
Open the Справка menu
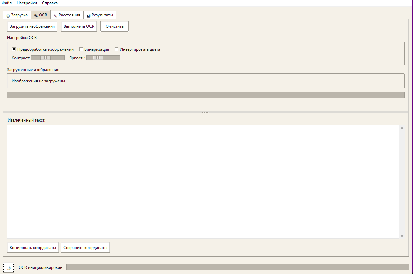pos(50,3)
